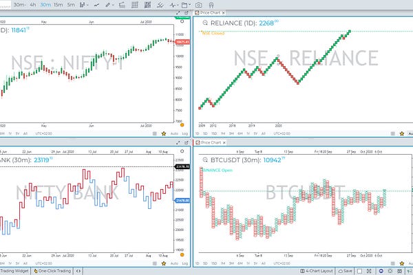Open indicators dropdown arrow
This screenshot has height=275, width=413.
click(178, 5)
